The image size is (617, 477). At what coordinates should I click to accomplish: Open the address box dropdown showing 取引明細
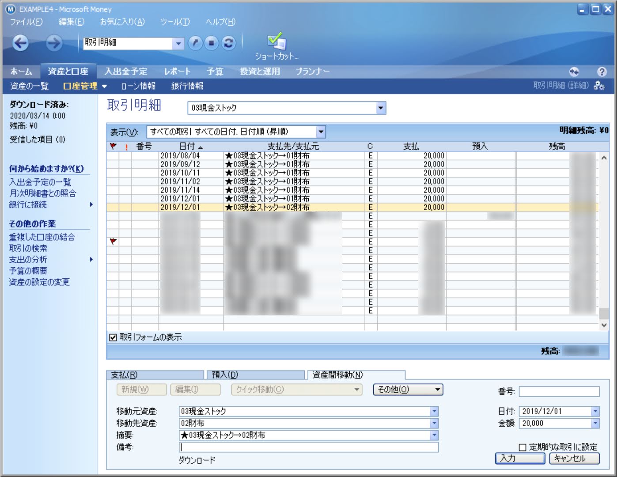178,43
